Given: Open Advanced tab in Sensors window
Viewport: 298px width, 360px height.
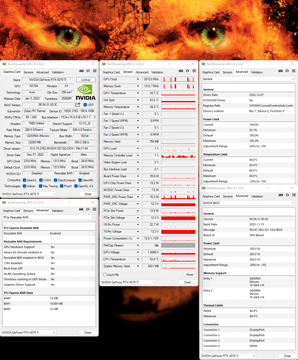Looking at the screenshot, I should [x=142, y=72].
